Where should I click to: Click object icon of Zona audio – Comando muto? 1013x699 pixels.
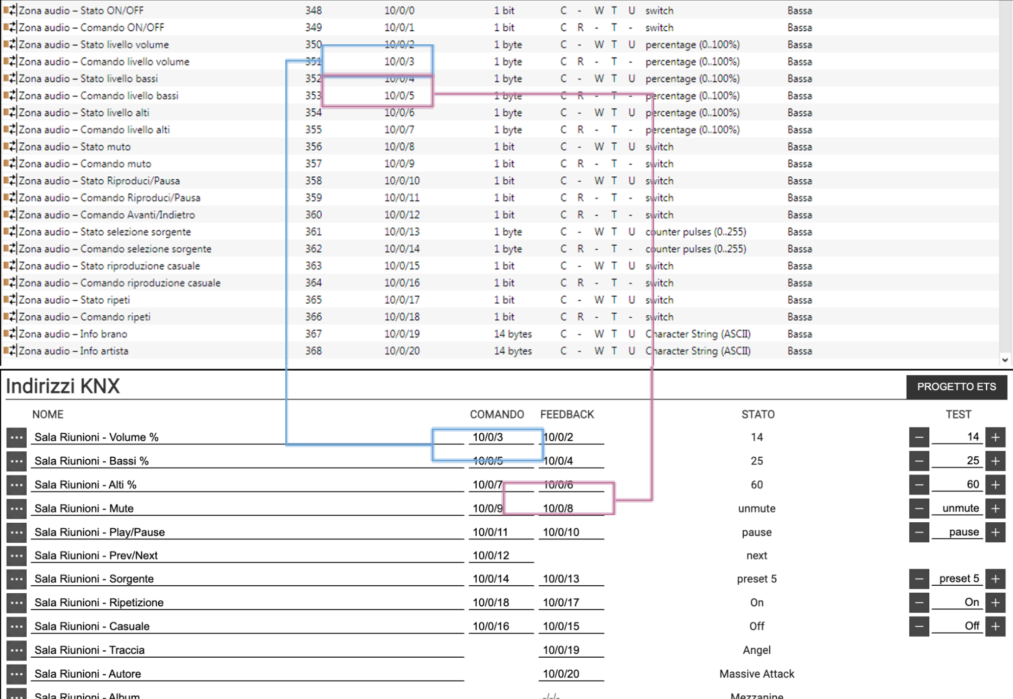[10, 163]
